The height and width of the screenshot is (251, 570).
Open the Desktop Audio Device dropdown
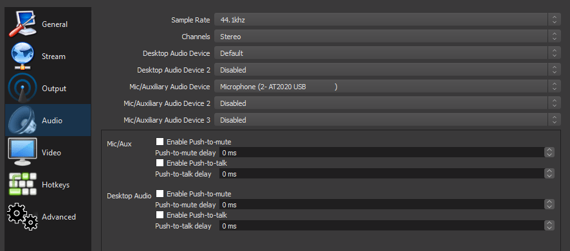387,53
